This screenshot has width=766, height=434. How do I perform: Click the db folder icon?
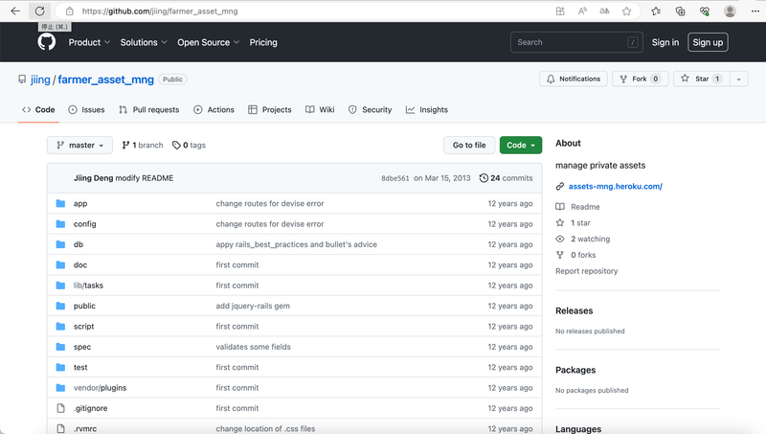[x=60, y=244]
